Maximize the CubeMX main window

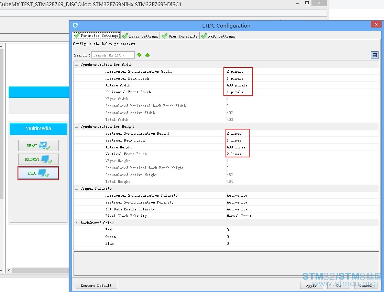tap(307, 3)
